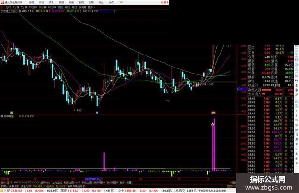Screen dimensions: 299x193
Task: Click the round icon beside the sub-indicator name
Action: tap(2, 116)
